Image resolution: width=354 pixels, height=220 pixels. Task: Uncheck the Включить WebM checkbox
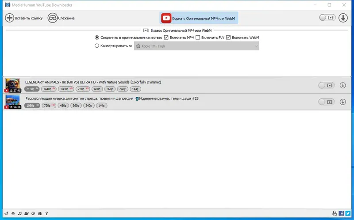tap(228, 38)
